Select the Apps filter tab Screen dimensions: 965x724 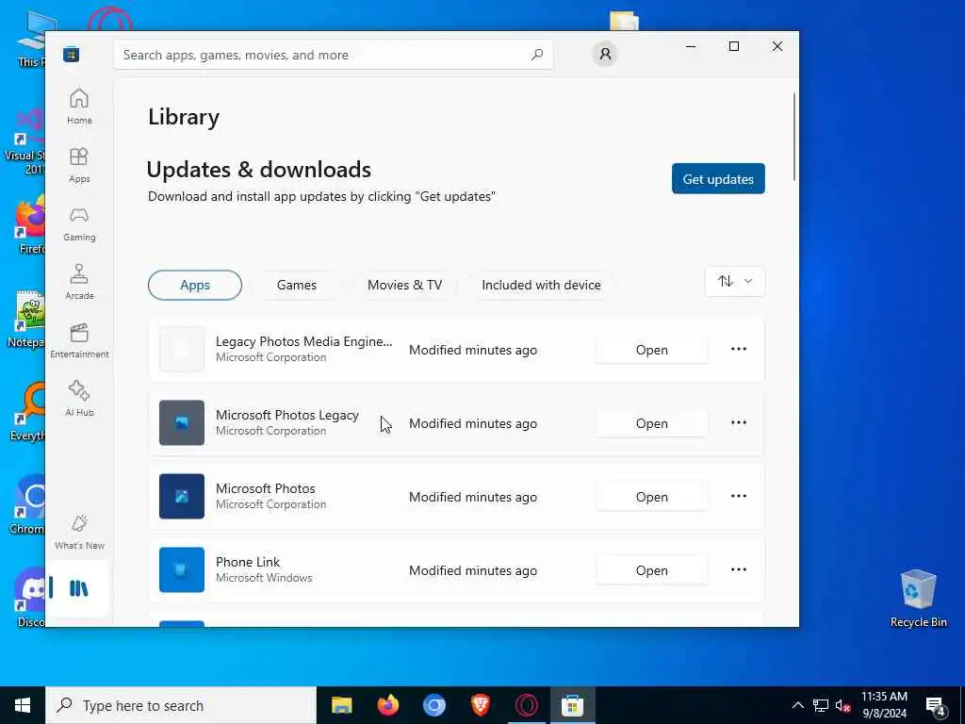click(195, 285)
